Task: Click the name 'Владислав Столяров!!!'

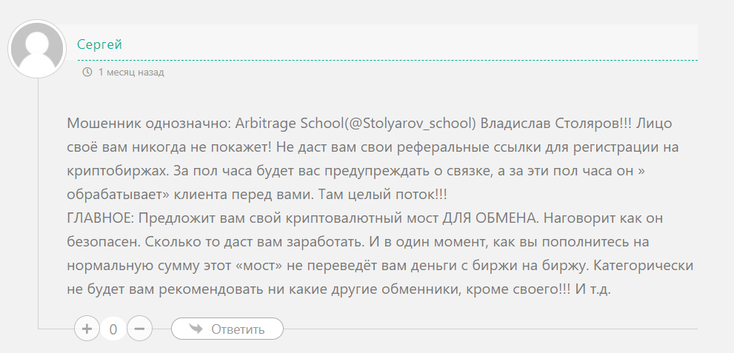Action: pyautogui.click(x=556, y=124)
